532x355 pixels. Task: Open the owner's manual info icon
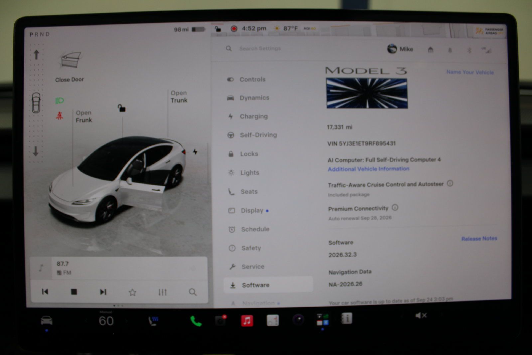tap(346, 319)
